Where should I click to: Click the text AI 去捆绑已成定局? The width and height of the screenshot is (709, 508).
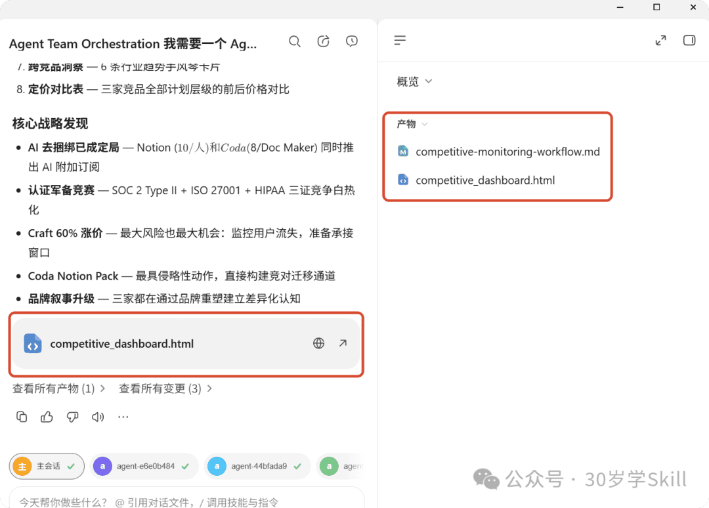pyautogui.click(x=74, y=148)
